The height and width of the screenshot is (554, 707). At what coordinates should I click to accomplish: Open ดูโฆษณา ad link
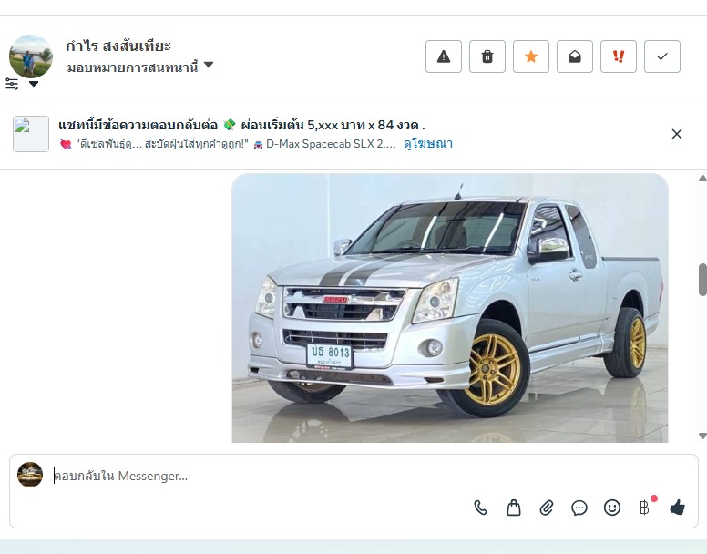tap(428, 144)
